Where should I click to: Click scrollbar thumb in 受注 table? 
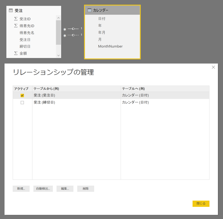coord(58,33)
